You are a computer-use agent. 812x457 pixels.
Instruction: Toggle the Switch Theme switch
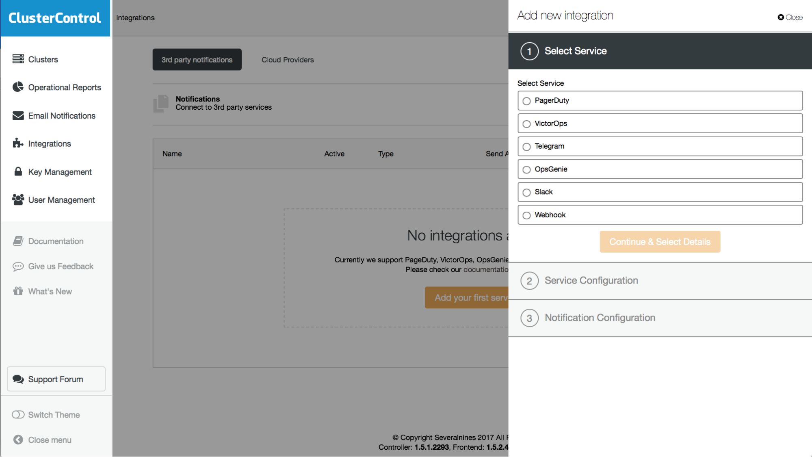[x=18, y=415]
